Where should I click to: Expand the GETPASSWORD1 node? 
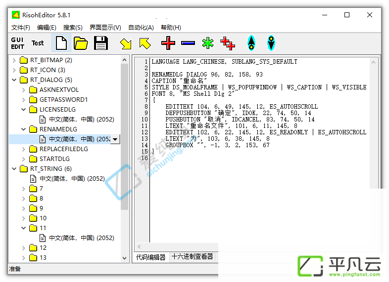tap(24, 100)
